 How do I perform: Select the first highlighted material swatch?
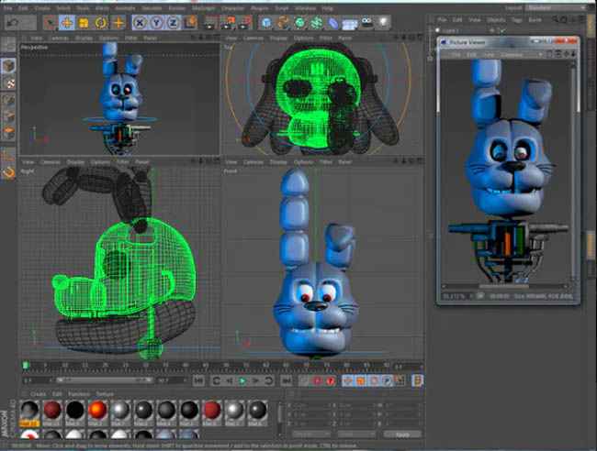[x=29, y=412]
